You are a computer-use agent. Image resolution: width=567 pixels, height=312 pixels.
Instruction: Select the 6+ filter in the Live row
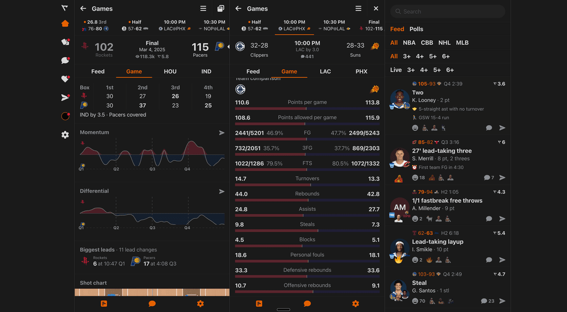click(x=450, y=70)
